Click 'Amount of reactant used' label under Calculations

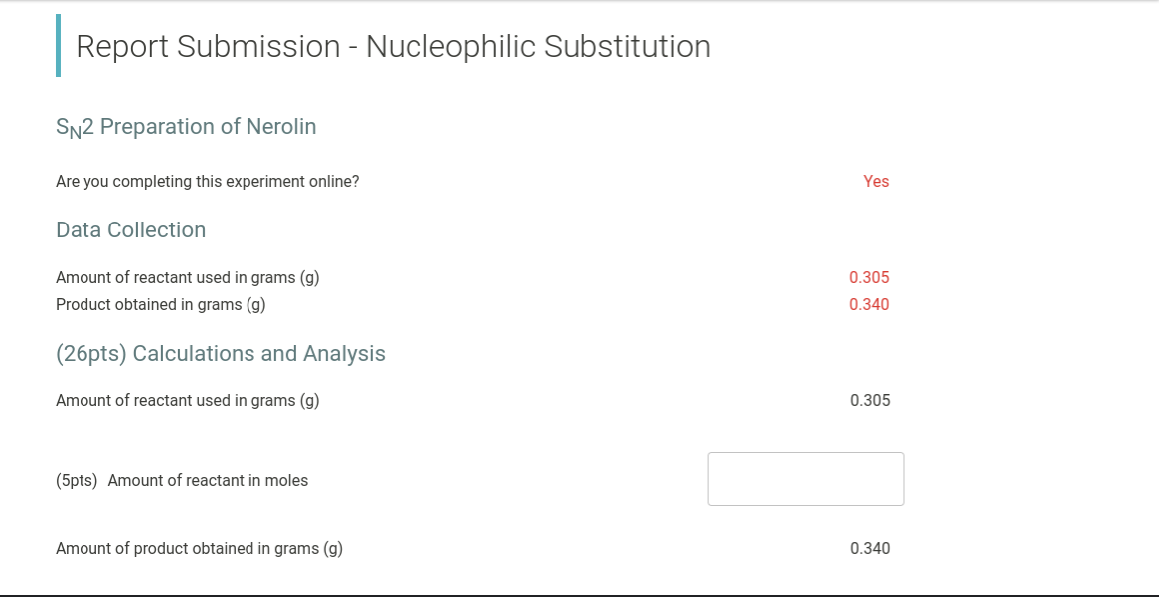(187, 401)
